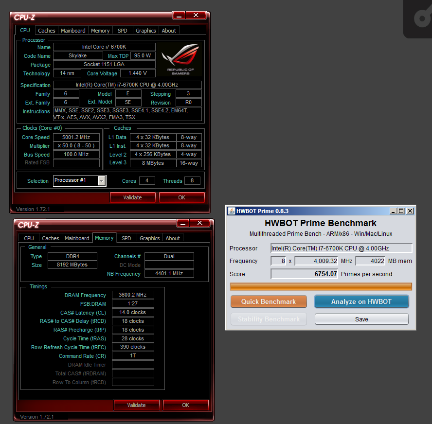Click the Threads value 8 in CPU-Z

[x=192, y=180]
